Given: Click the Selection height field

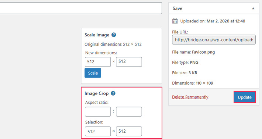Looking at the screenshot, I should pyautogui.click(x=129, y=131).
